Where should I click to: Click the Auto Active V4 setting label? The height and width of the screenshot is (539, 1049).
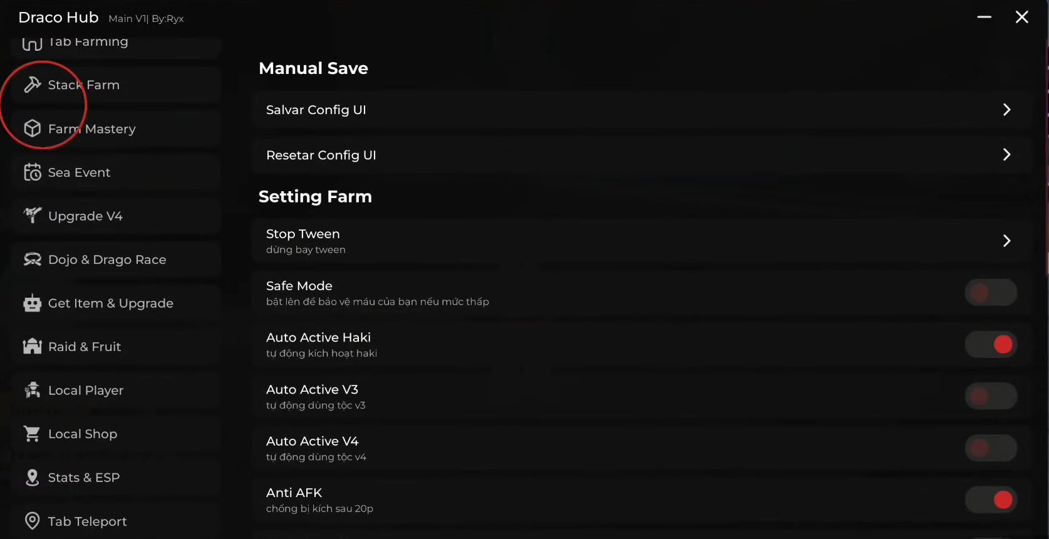[312, 441]
